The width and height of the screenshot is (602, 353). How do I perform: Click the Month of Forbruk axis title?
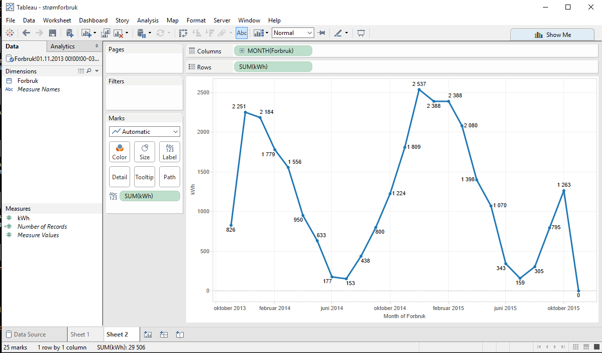pyautogui.click(x=404, y=316)
